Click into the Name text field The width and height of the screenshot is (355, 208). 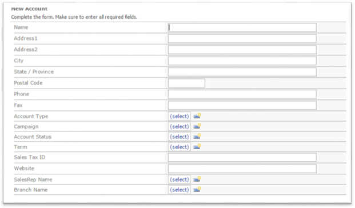pos(242,27)
